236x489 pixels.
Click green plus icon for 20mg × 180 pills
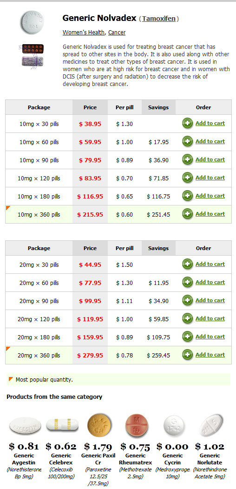tap(187, 337)
